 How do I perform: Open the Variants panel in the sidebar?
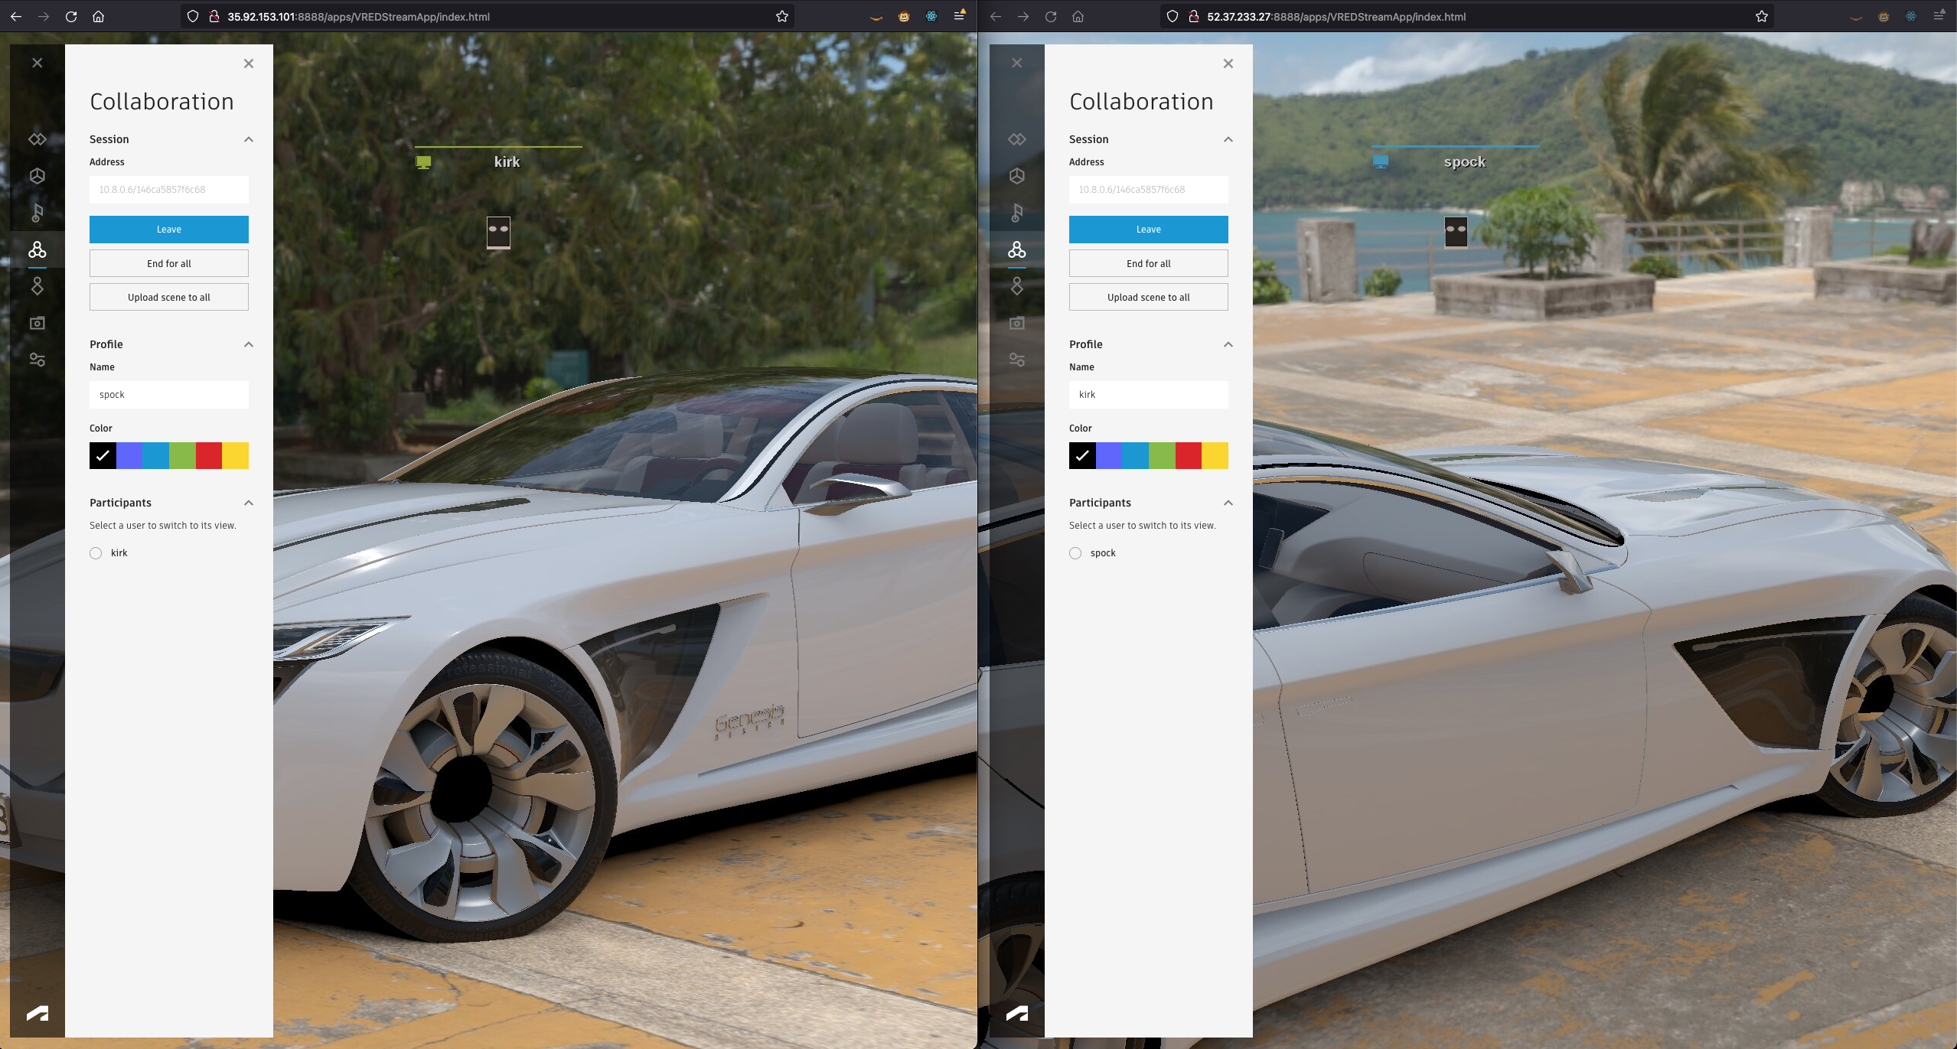pos(37,140)
